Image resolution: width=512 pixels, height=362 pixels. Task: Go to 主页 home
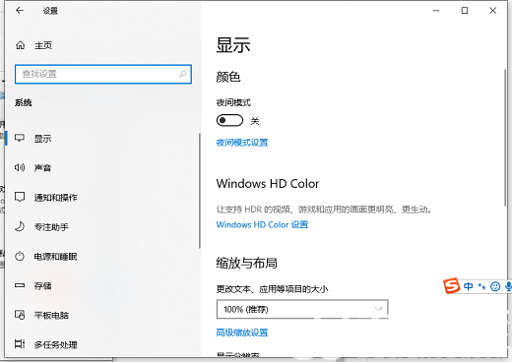tap(43, 45)
